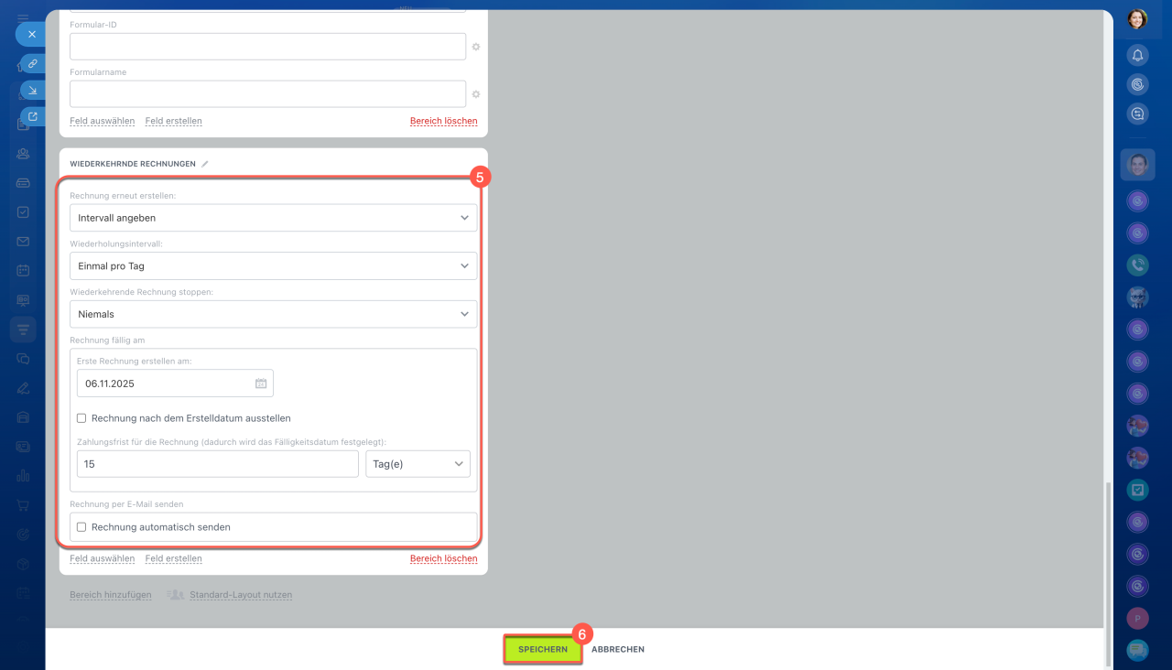Click the "Erste Rechnung erstellen am:" label
The width and height of the screenshot is (1172, 670).
pos(135,362)
